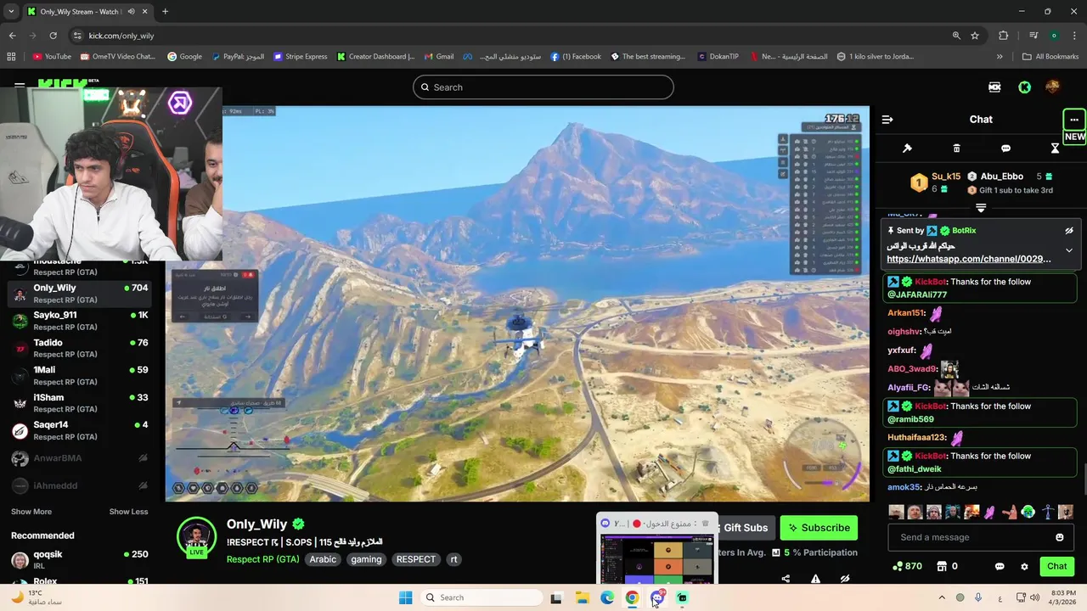This screenshot has width=1087, height=611.
Task: Open the YouTube bookmark
Action: [x=52, y=57]
